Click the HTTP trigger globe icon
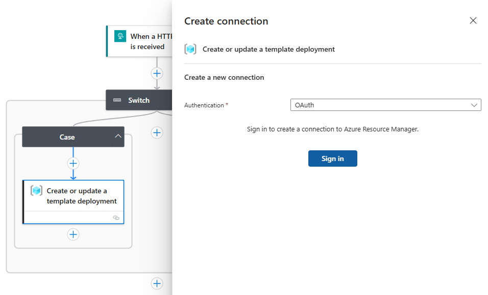The width and height of the screenshot is (488, 295). 120,36
